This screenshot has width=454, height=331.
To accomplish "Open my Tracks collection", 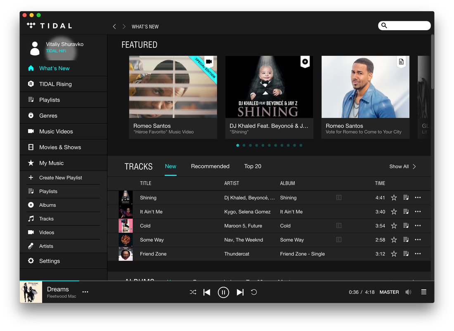I will click(64, 219).
